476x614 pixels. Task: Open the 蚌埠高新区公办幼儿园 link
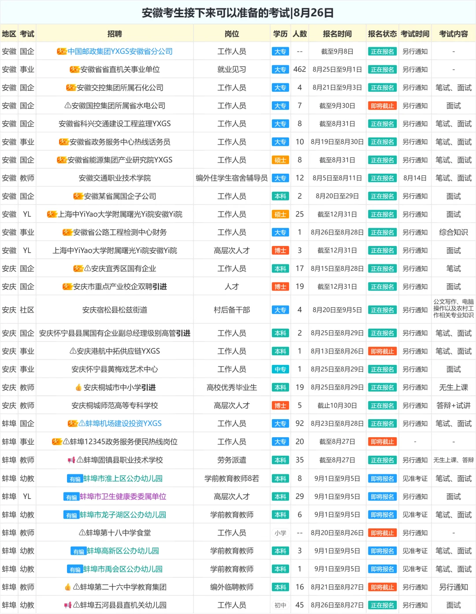click(x=123, y=551)
